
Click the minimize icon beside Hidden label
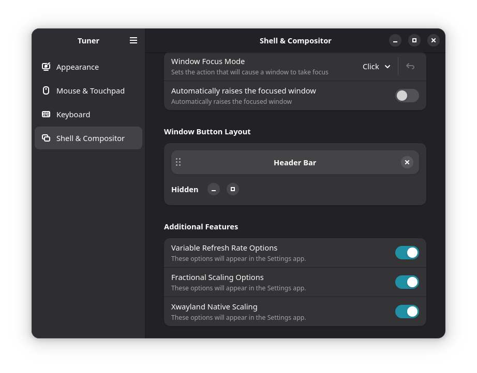click(x=214, y=189)
